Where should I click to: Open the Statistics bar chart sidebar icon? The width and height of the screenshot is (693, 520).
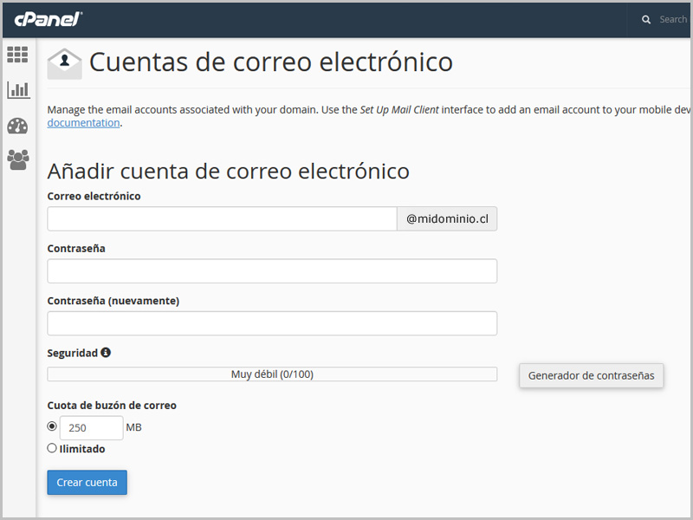click(17, 89)
